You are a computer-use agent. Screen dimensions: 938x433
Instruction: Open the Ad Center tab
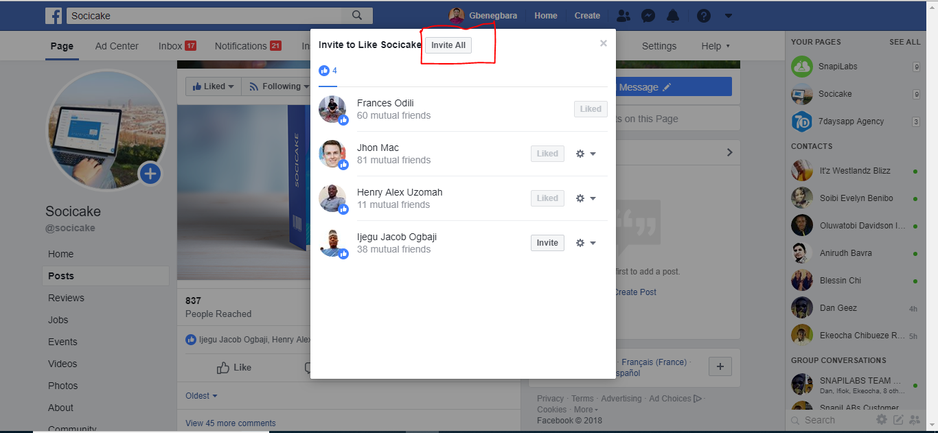117,46
